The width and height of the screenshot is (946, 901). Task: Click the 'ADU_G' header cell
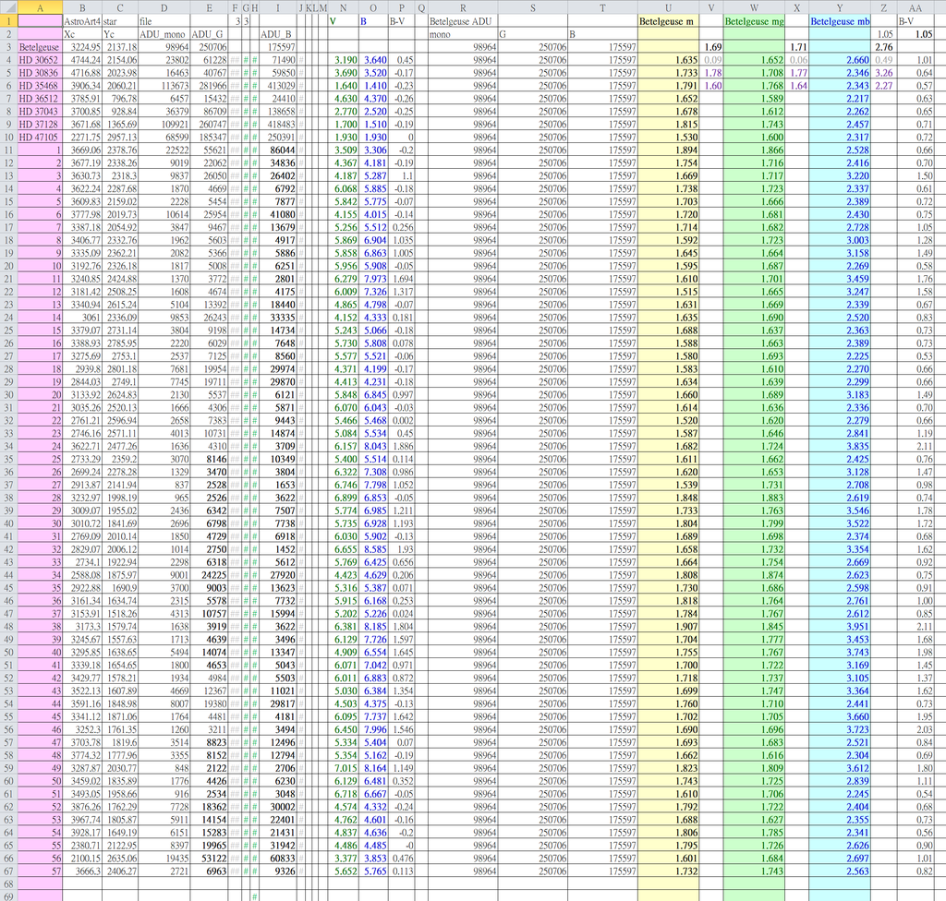pos(209,34)
